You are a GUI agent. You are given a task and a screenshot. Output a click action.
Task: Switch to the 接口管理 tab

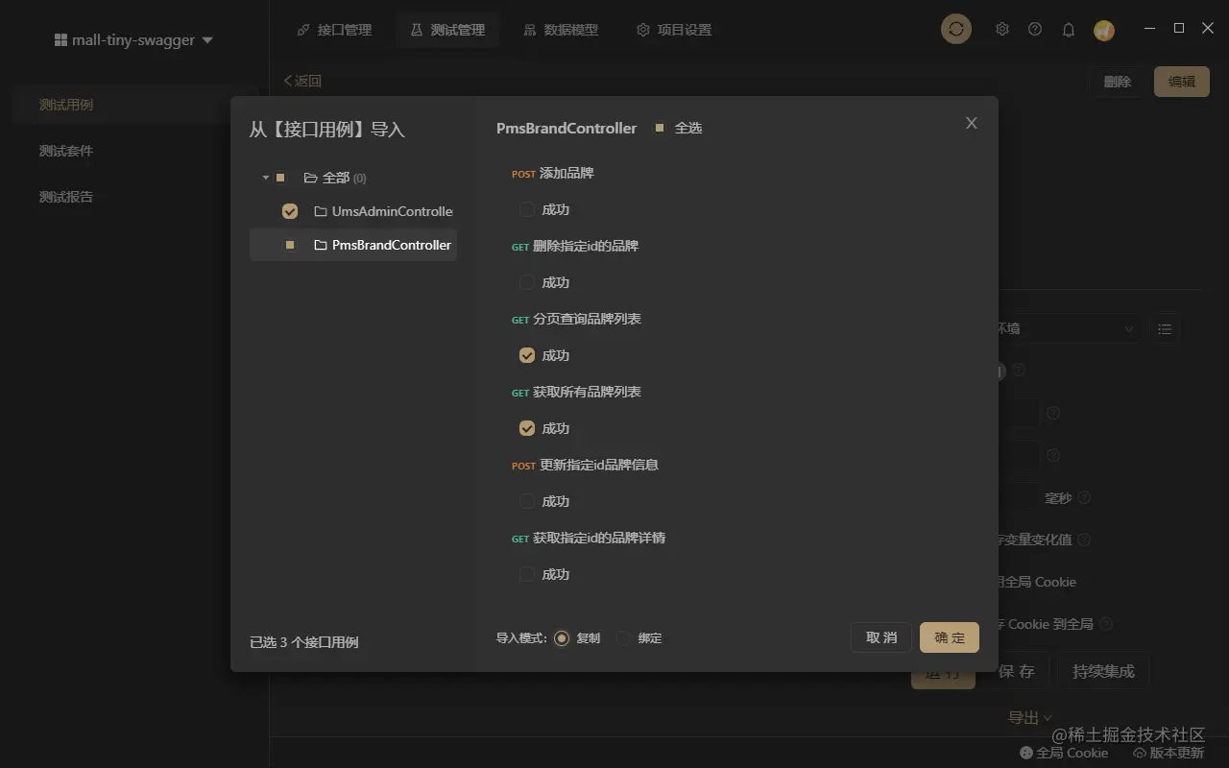[334, 30]
